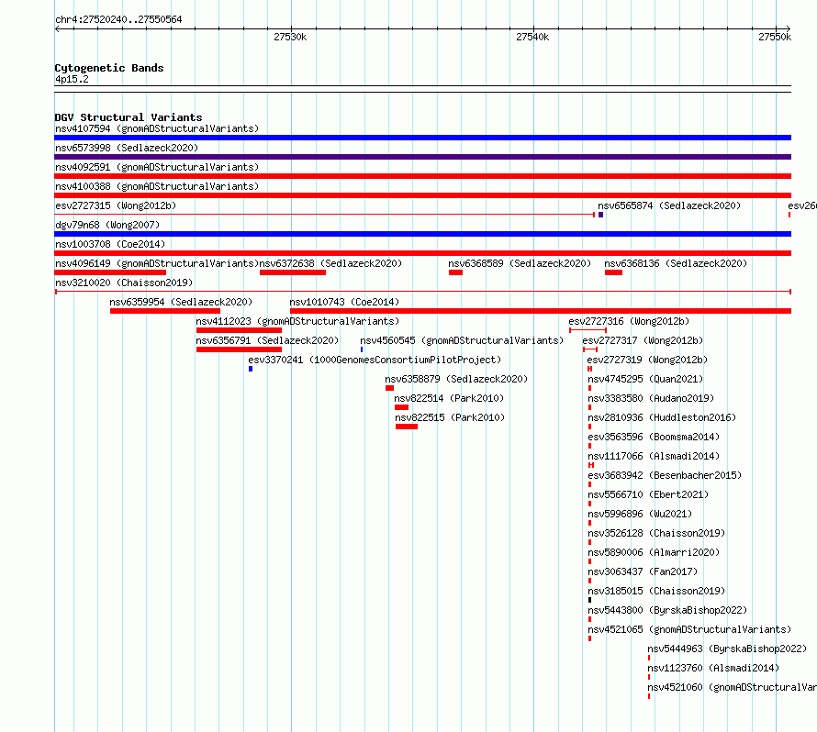Click the Cytogenetic Bands track title
Screen dimensions: 817x732
tap(109, 68)
